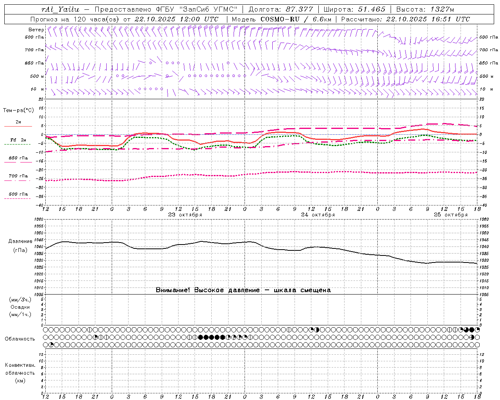Click the Конвективн. облачность label
Image resolution: width=500 pixels, height=400 pixels.
20,369
